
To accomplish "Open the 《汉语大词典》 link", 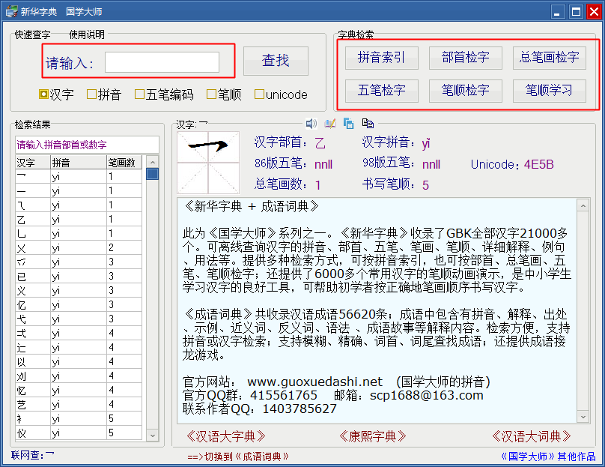I will click(532, 436).
